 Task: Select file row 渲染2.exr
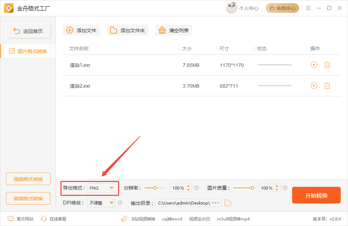click(x=202, y=86)
